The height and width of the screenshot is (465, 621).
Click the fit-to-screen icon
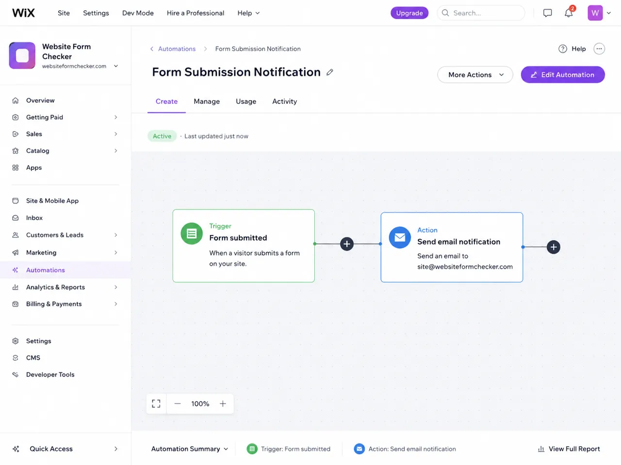156,403
